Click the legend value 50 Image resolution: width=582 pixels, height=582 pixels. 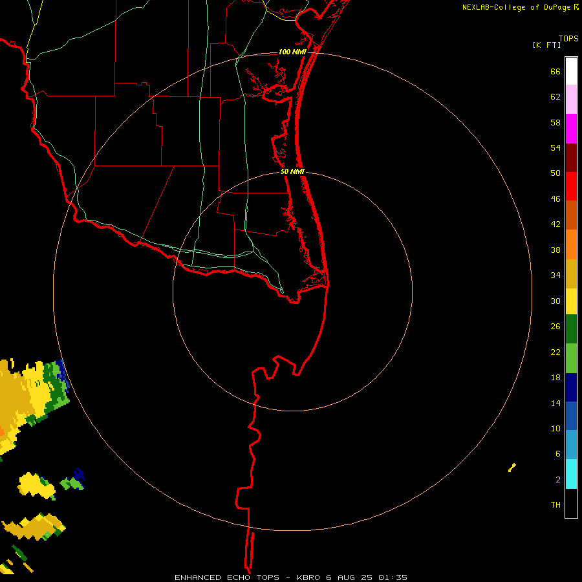(x=555, y=173)
